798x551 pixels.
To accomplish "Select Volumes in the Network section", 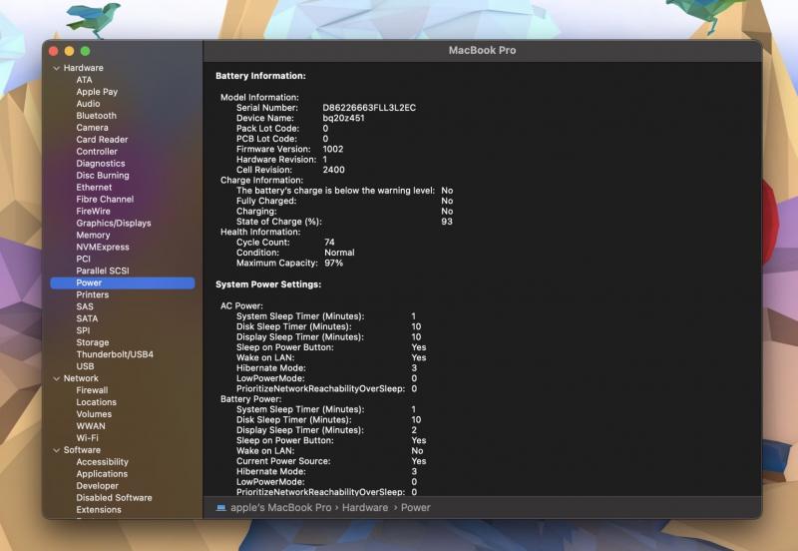I will pyautogui.click(x=94, y=414).
